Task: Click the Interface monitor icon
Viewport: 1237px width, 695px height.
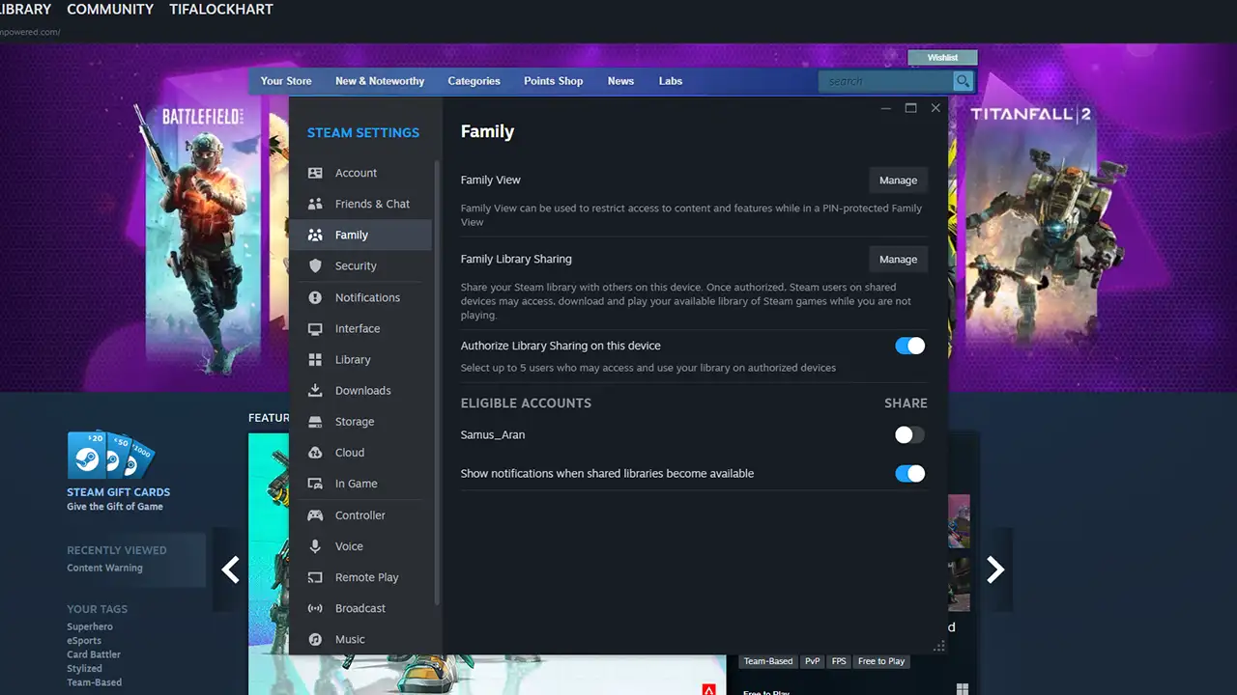Action: [315, 328]
